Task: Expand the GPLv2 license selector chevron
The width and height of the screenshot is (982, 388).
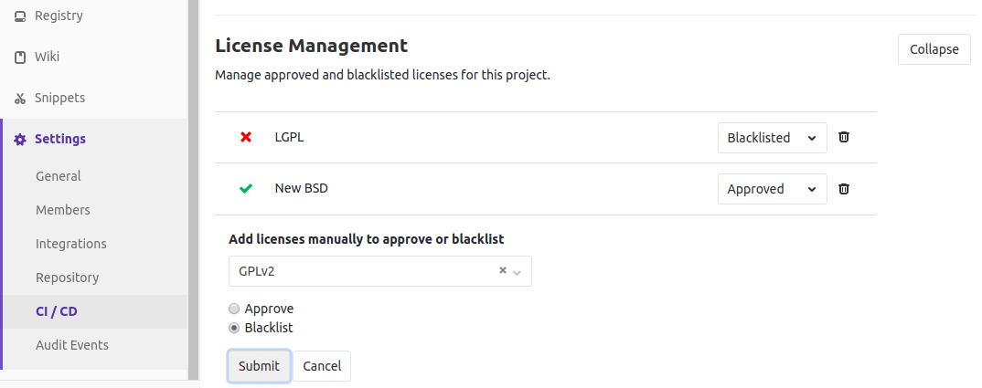Action: [518, 272]
